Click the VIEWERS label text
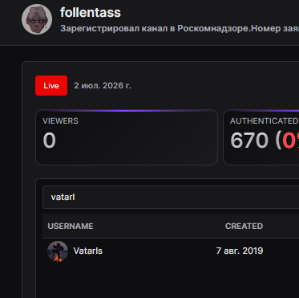Screen dimensions: 299x298 [x=60, y=121]
